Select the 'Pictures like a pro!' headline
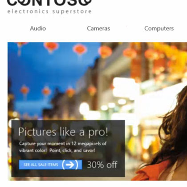The width and height of the screenshot is (187, 187). pos(63,132)
